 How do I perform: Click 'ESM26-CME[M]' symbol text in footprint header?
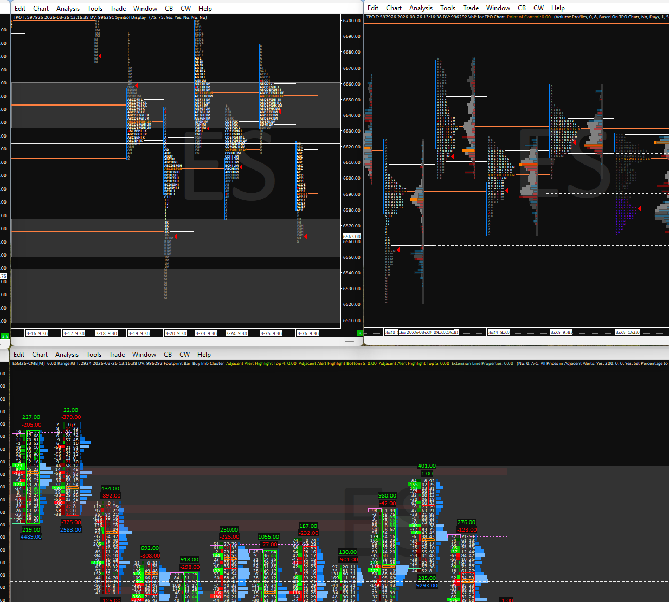tap(28, 363)
